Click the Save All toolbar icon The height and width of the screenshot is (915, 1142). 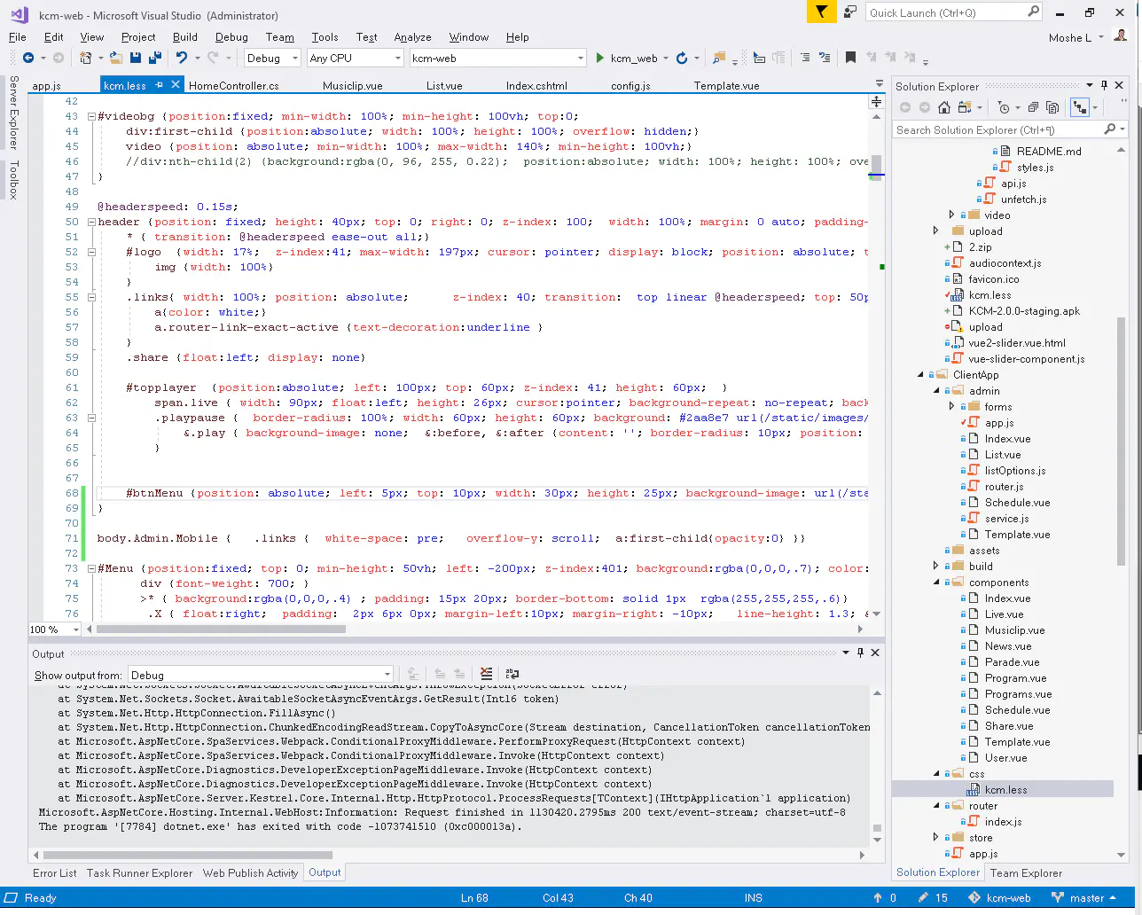tap(154, 59)
